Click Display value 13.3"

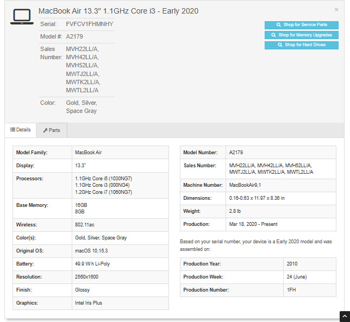(80, 166)
